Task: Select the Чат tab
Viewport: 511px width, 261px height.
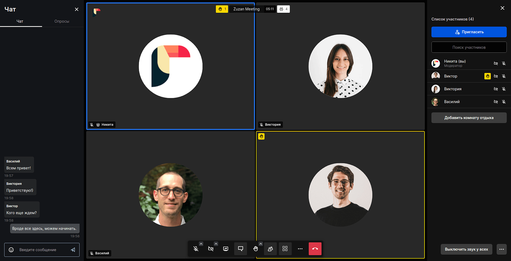Action: click(x=20, y=21)
